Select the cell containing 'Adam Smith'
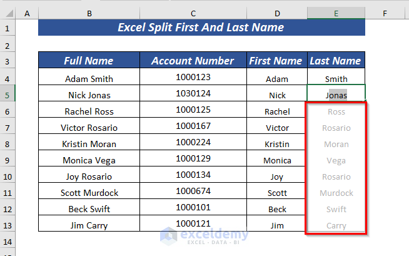This screenshot has width=409, height=256. point(89,79)
